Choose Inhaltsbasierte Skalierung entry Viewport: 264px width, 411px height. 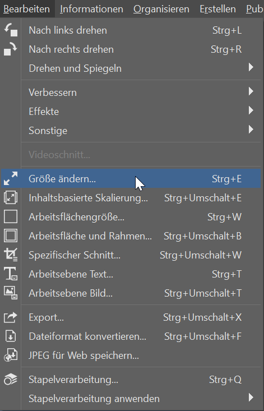point(131,198)
